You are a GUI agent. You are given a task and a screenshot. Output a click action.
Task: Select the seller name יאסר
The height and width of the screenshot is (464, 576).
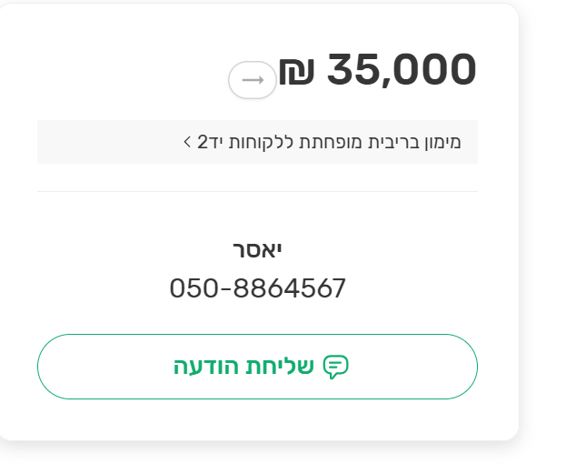(258, 250)
